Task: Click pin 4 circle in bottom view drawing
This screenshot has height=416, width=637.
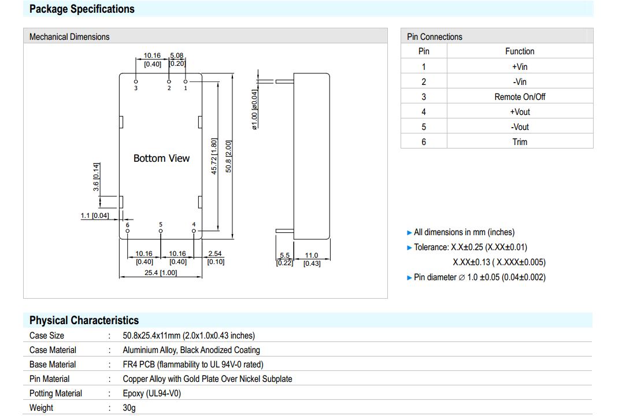Action: point(194,231)
